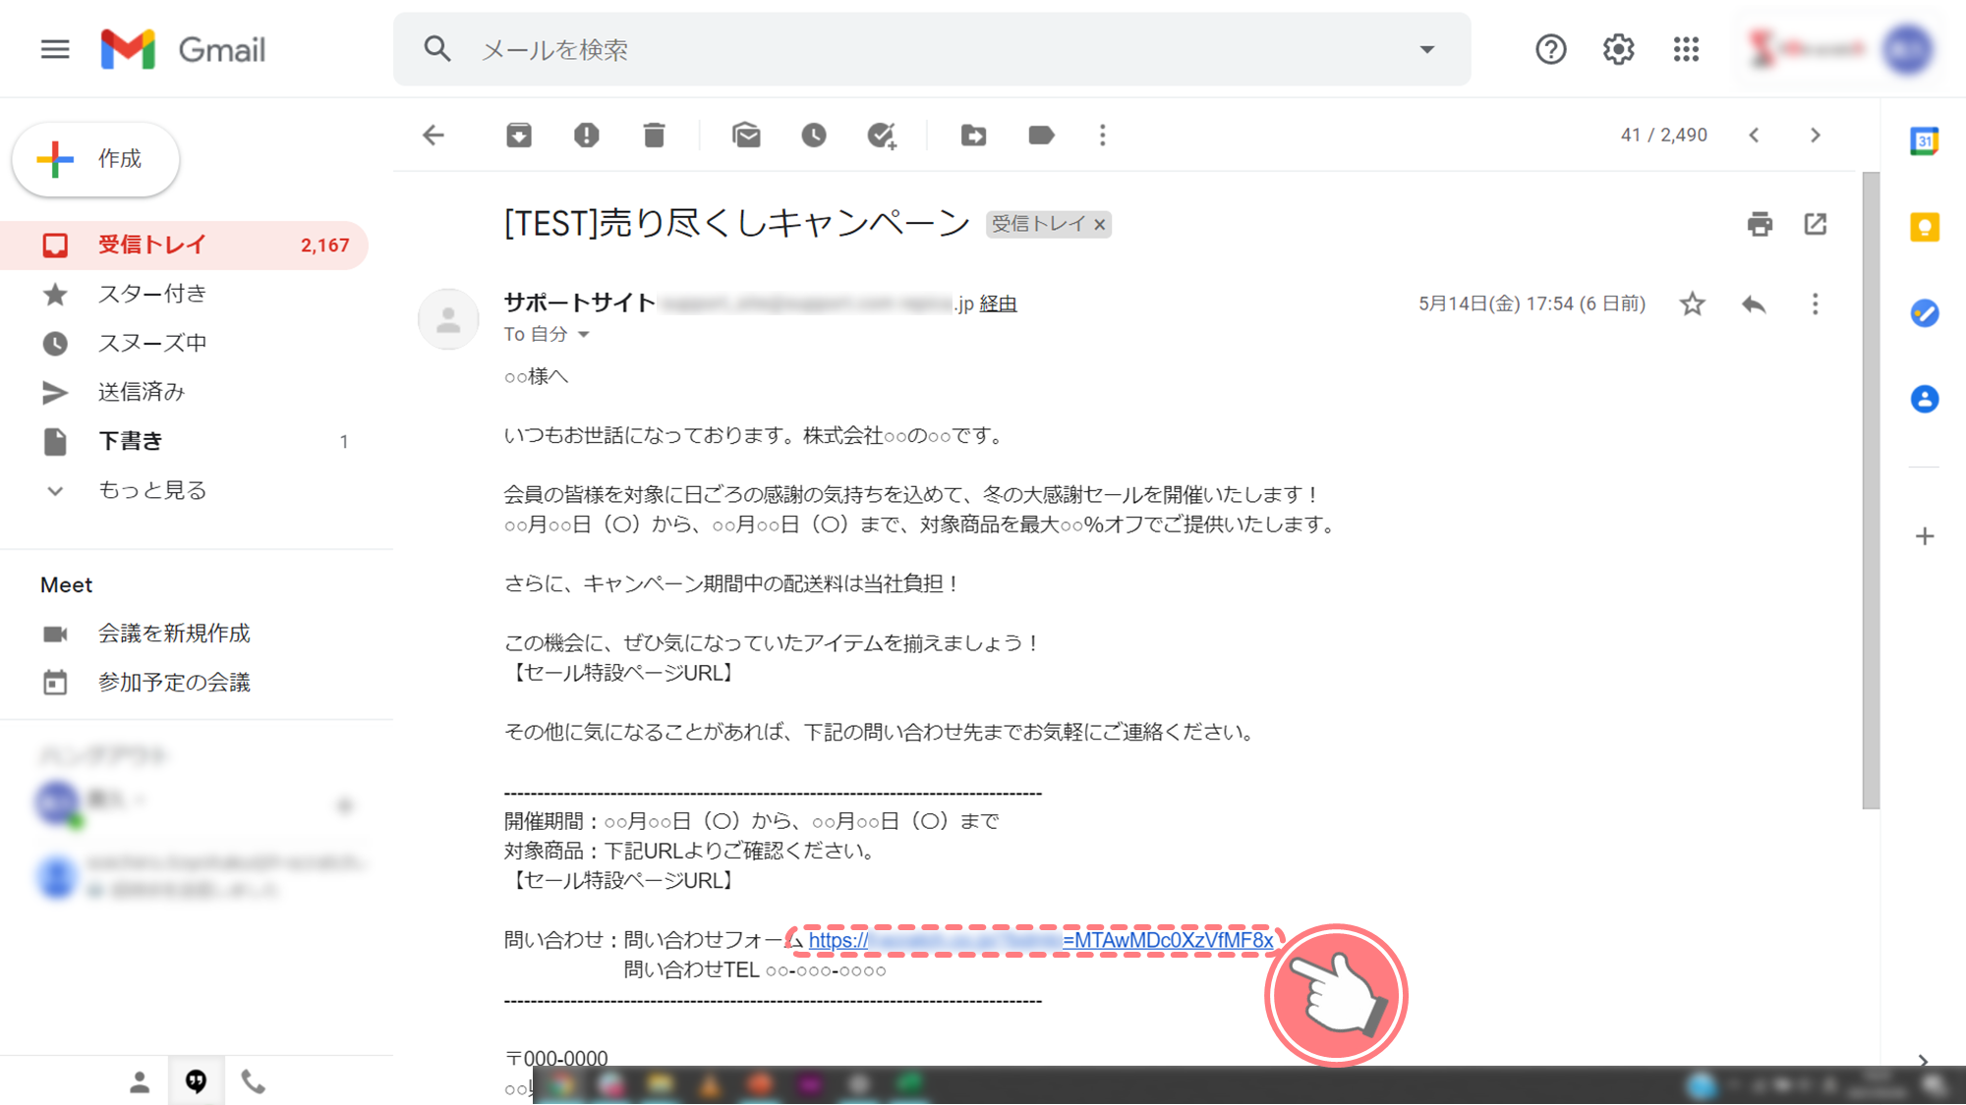Open the settings gear icon
1966x1105 pixels.
click(1618, 49)
